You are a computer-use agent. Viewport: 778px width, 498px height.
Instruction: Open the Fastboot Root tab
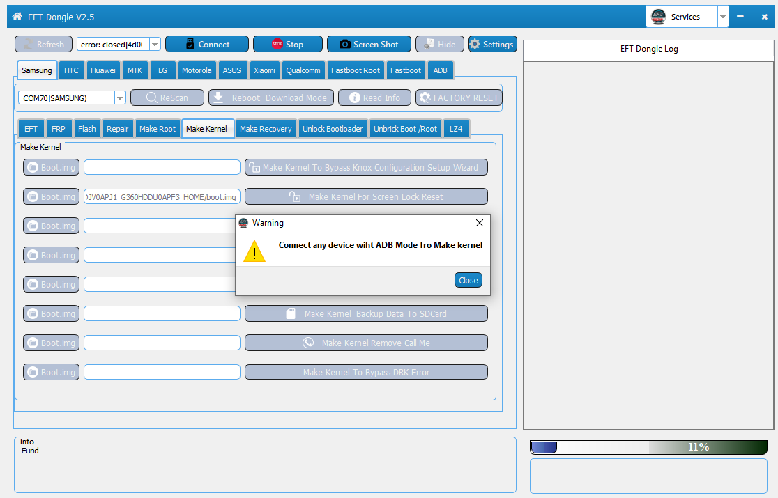[356, 70]
